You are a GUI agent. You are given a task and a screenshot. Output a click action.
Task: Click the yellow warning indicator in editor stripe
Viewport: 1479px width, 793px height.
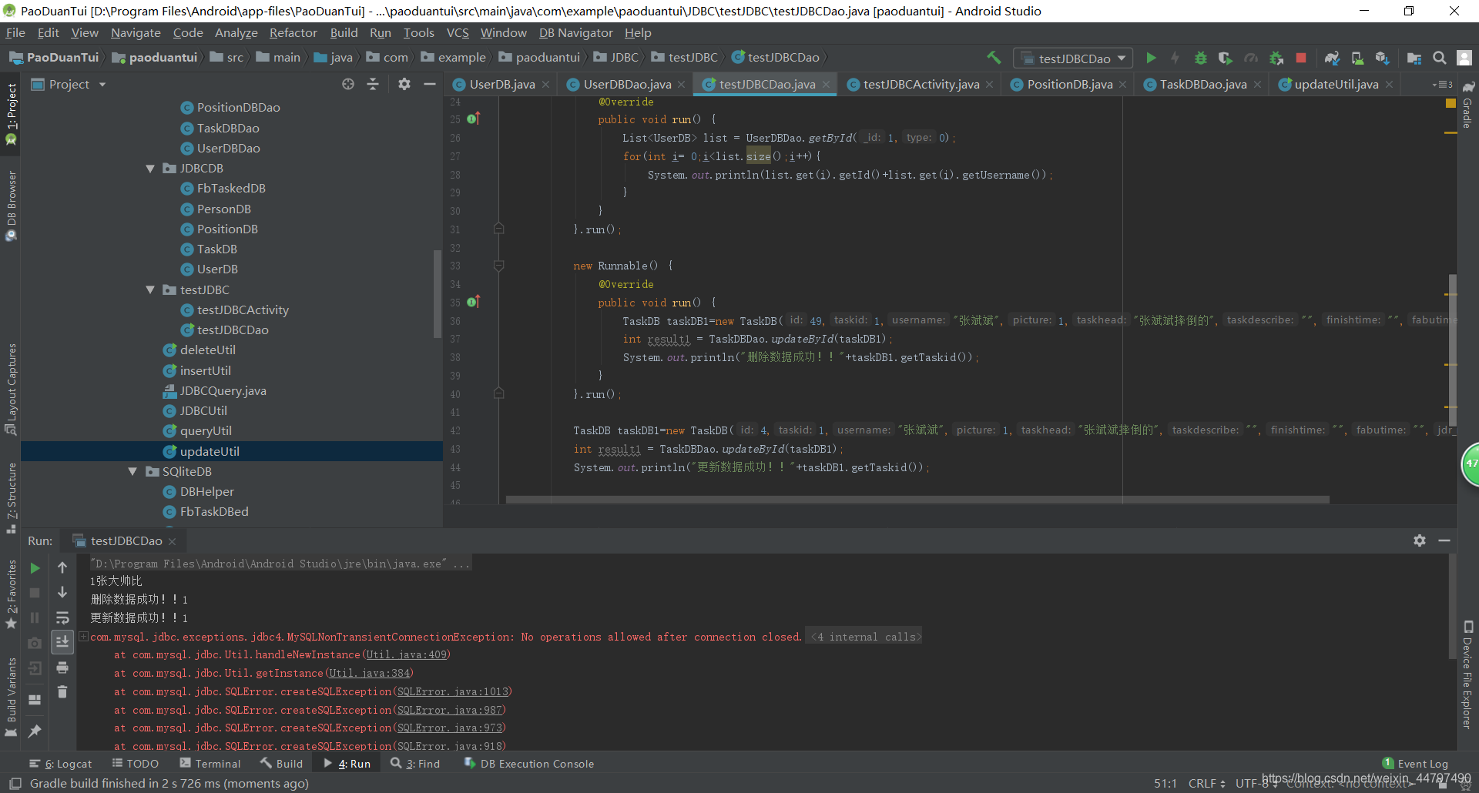[x=1450, y=103]
